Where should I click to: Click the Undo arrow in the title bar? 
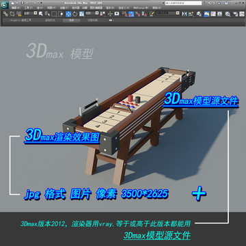[27, 3]
